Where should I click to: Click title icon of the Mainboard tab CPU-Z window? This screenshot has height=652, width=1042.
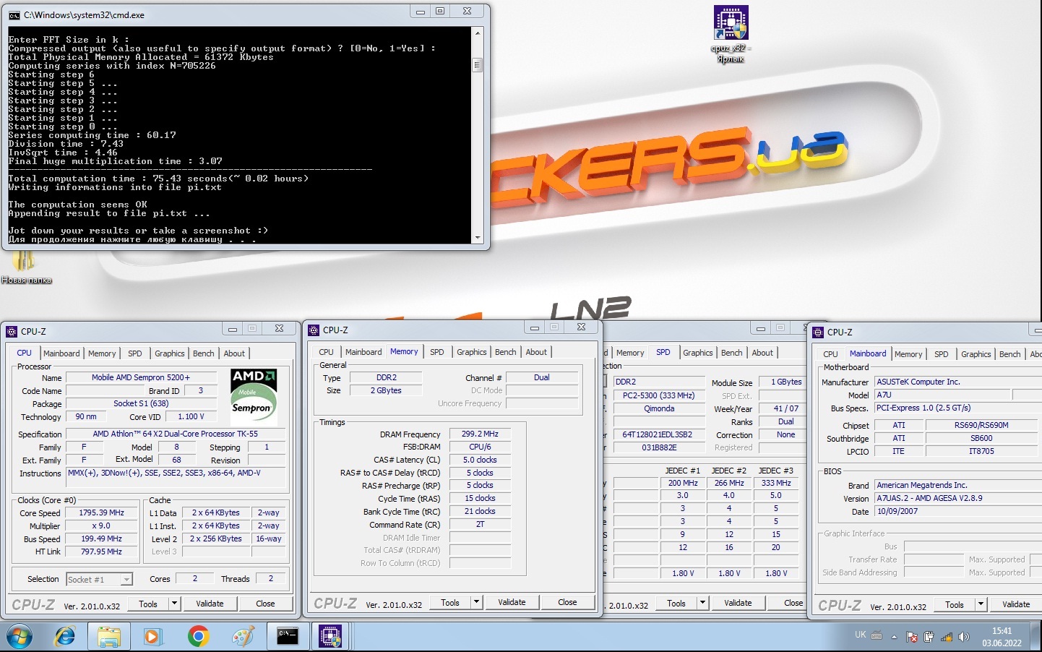coord(818,333)
